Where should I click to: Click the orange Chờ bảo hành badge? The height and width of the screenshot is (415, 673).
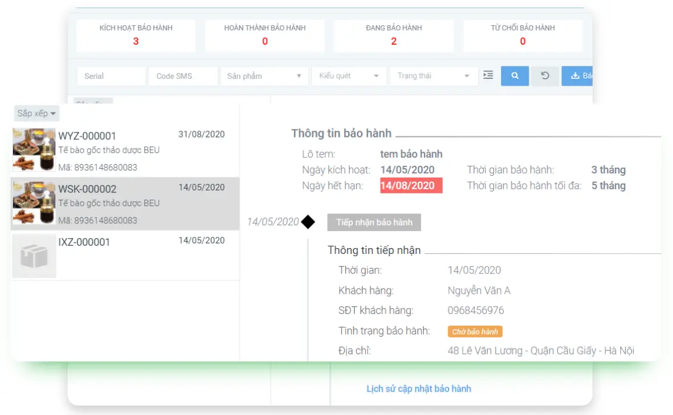[x=475, y=332]
